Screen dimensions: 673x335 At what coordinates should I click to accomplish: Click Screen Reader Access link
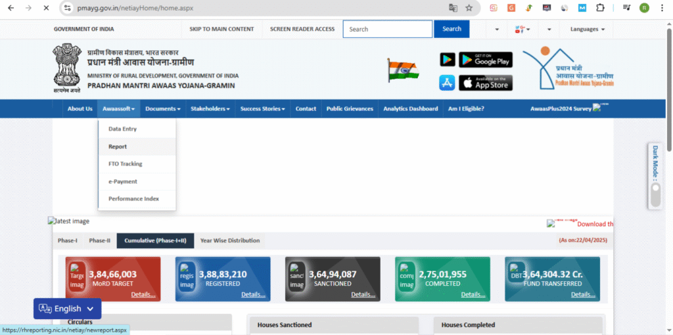302,29
